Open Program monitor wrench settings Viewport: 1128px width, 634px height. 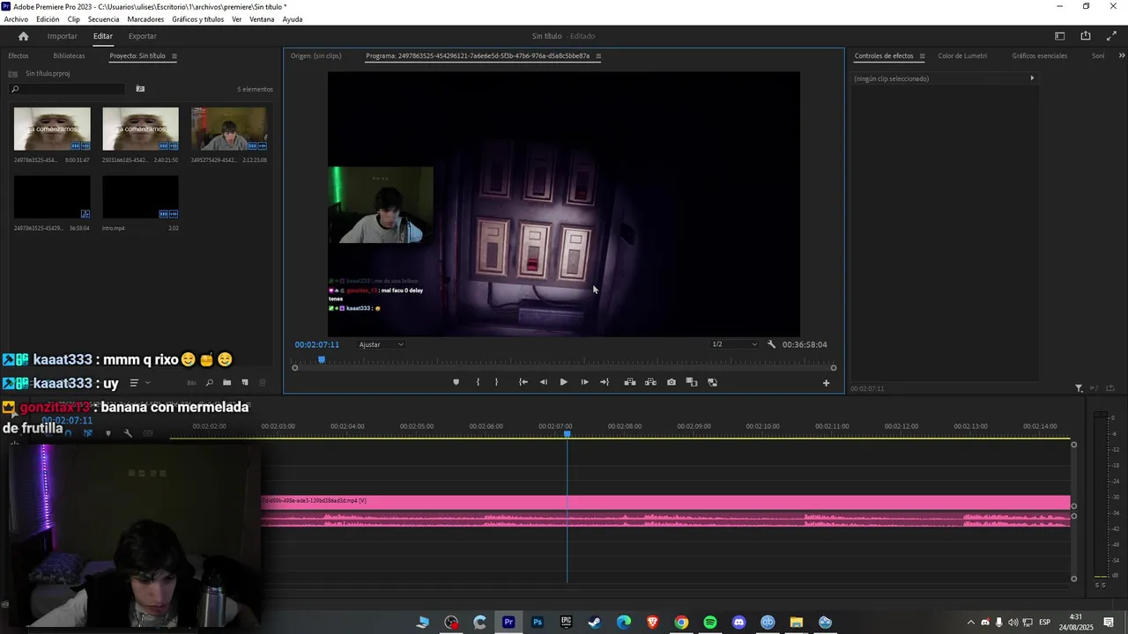pyautogui.click(x=771, y=344)
